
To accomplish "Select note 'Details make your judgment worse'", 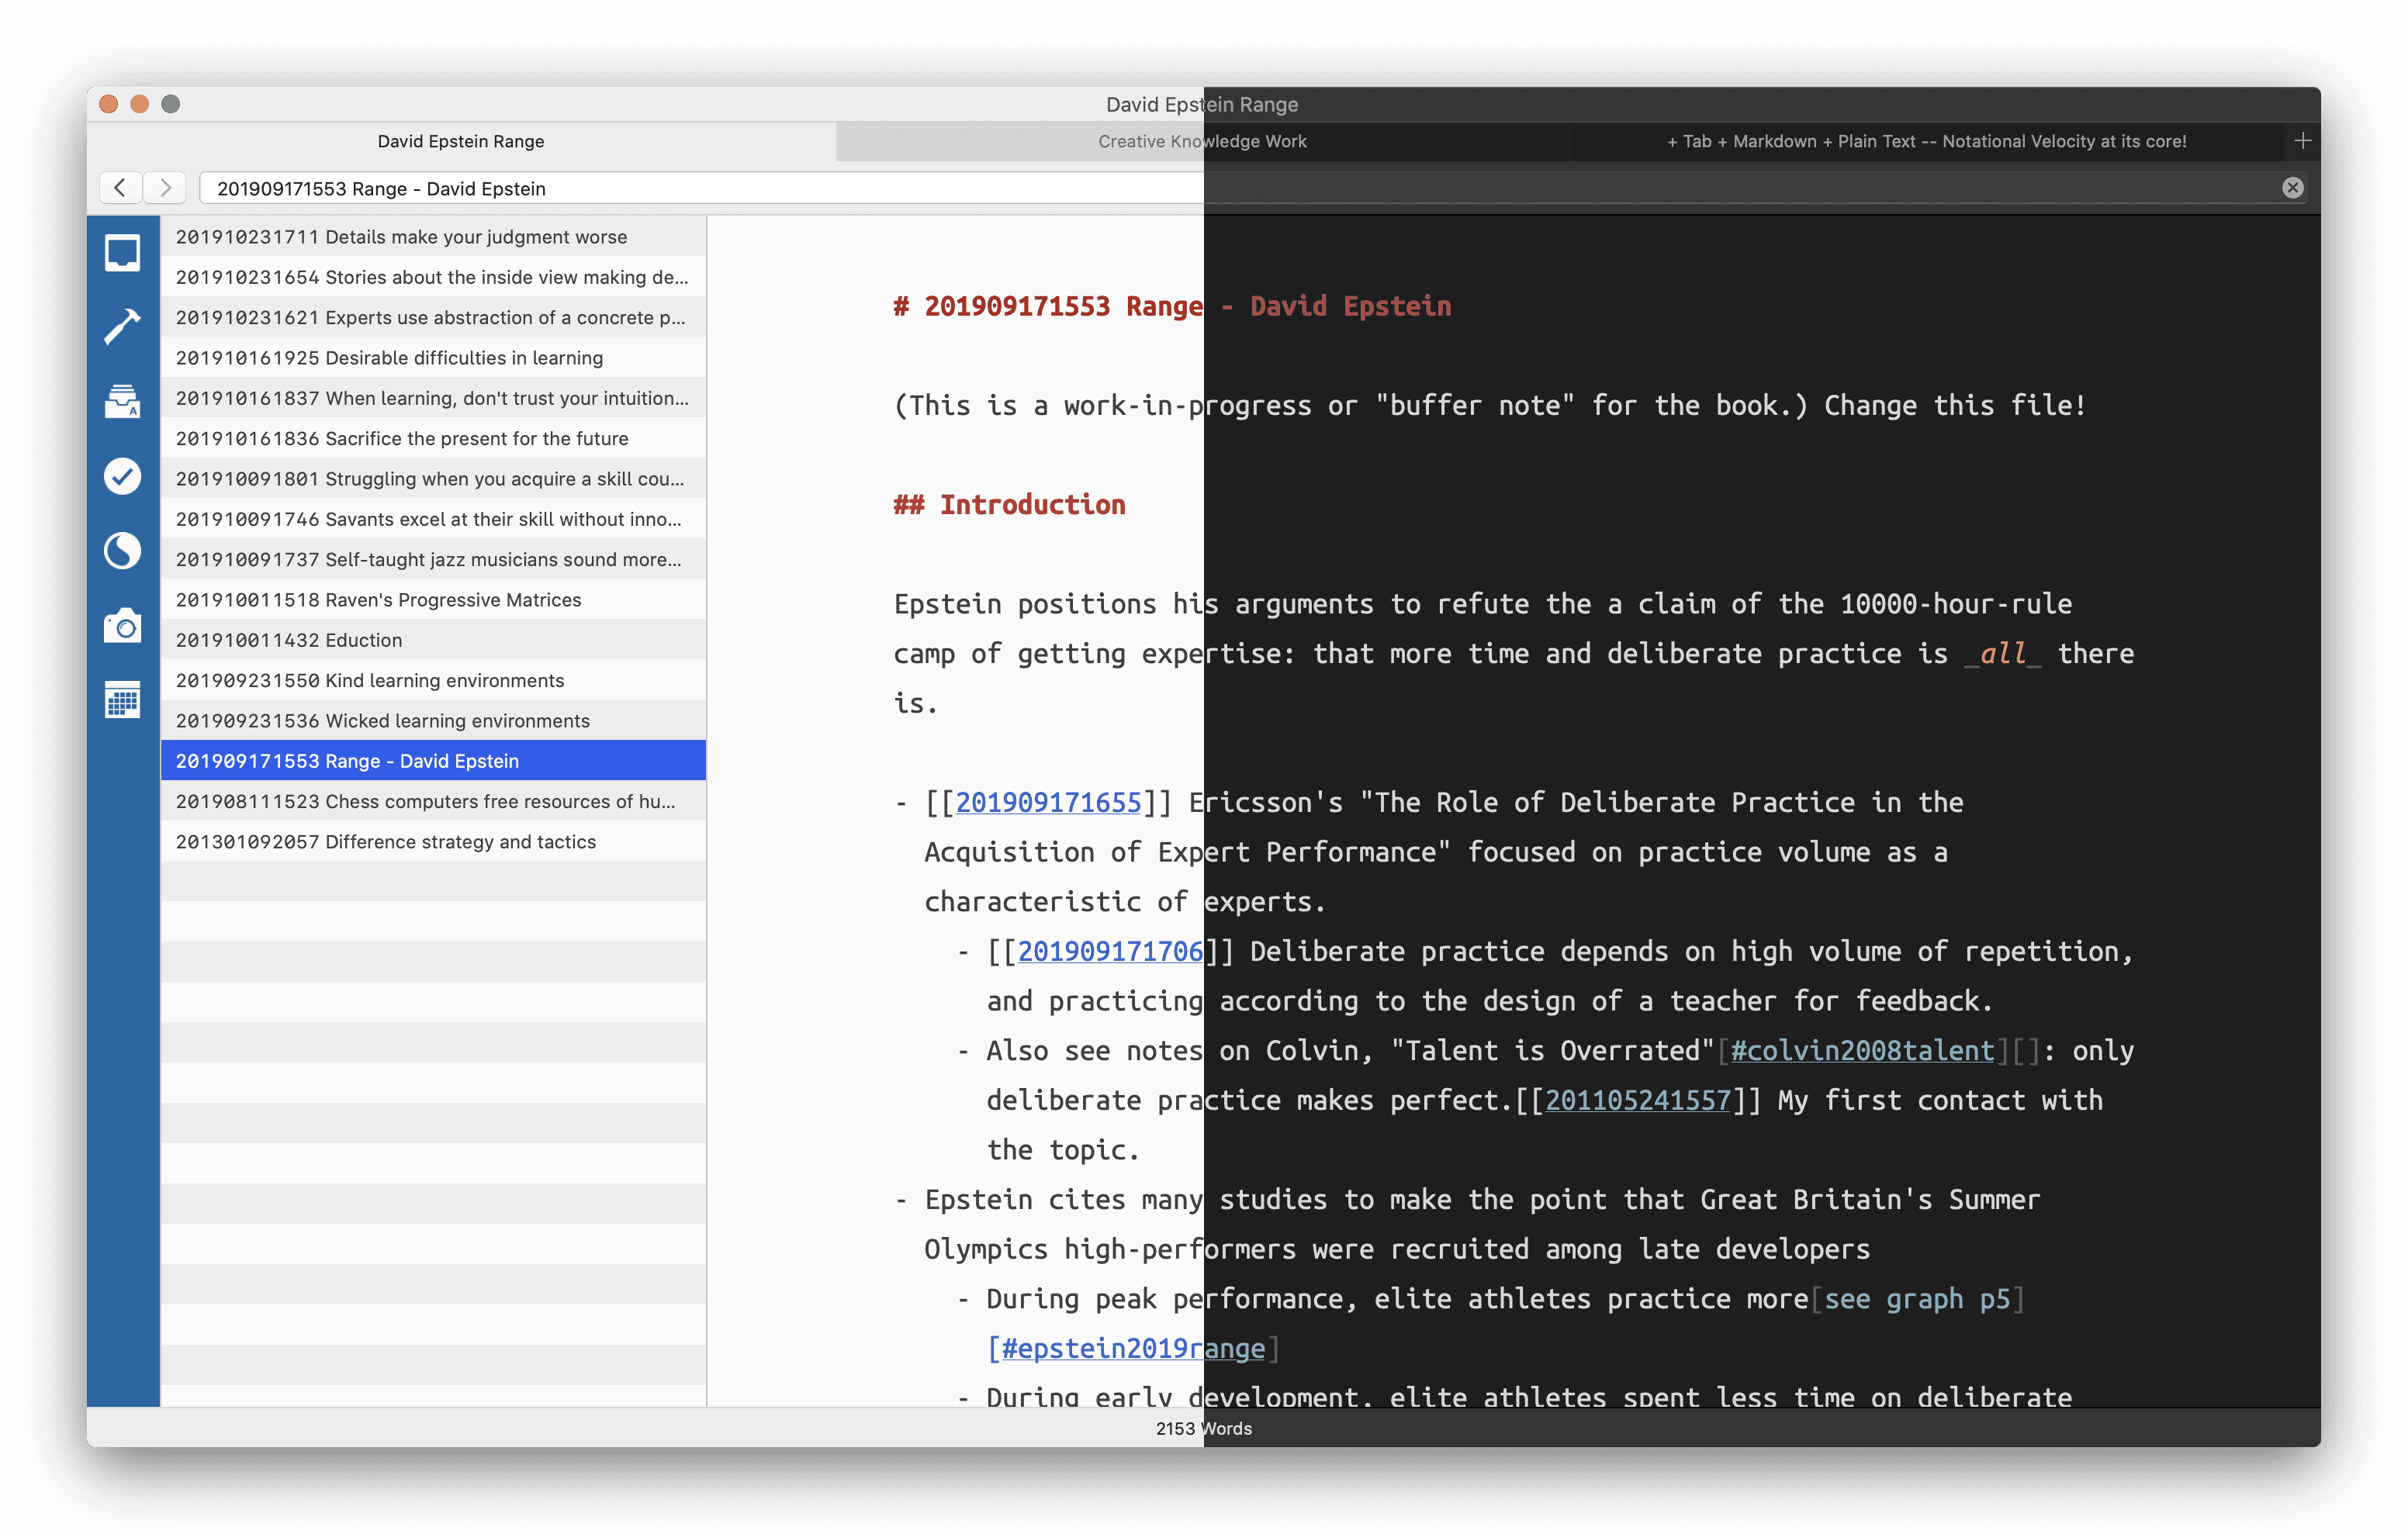I will pos(433,236).
